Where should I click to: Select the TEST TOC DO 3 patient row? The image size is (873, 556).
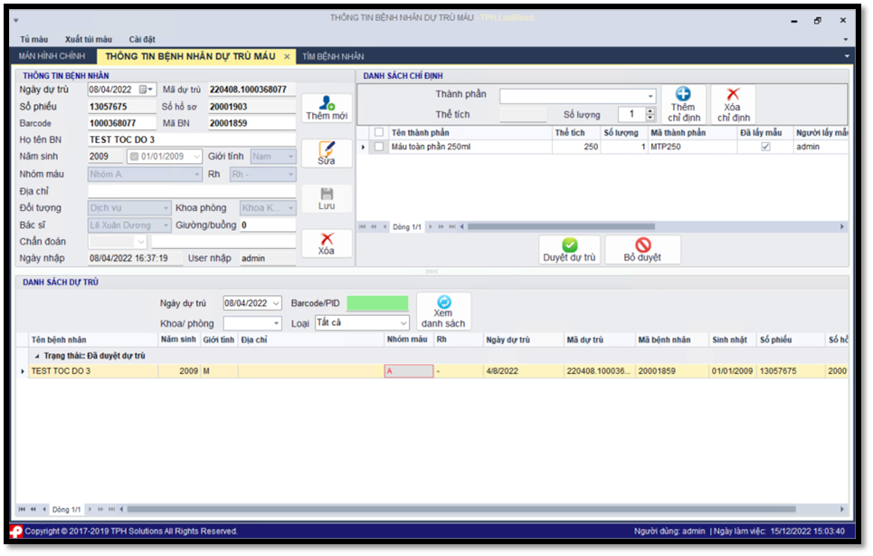[90, 371]
